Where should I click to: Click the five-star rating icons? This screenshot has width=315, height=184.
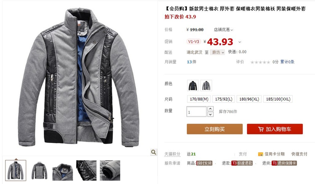(260, 62)
